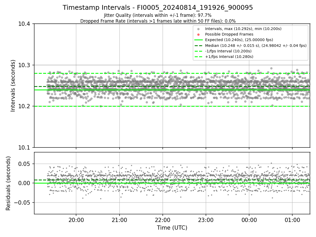
Task: Click the plot title 'Timestamp Intervals - FI0005_20240814_191926_900095'
Action: (x=158, y=8)
